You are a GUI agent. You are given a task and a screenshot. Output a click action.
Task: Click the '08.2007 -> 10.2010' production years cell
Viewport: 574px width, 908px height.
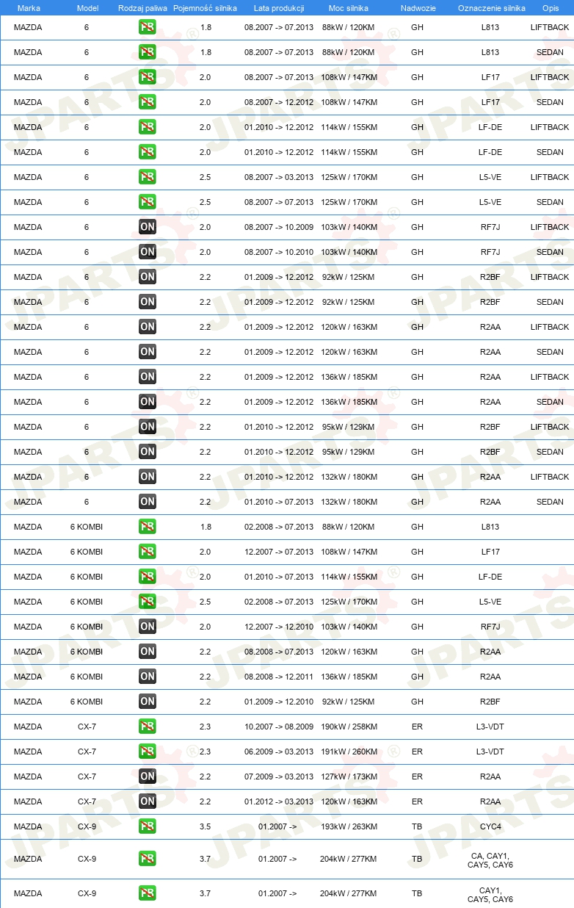click(x=279, y=252)
